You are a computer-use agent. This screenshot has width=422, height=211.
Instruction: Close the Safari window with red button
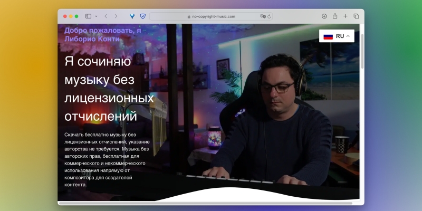[65, 16]
